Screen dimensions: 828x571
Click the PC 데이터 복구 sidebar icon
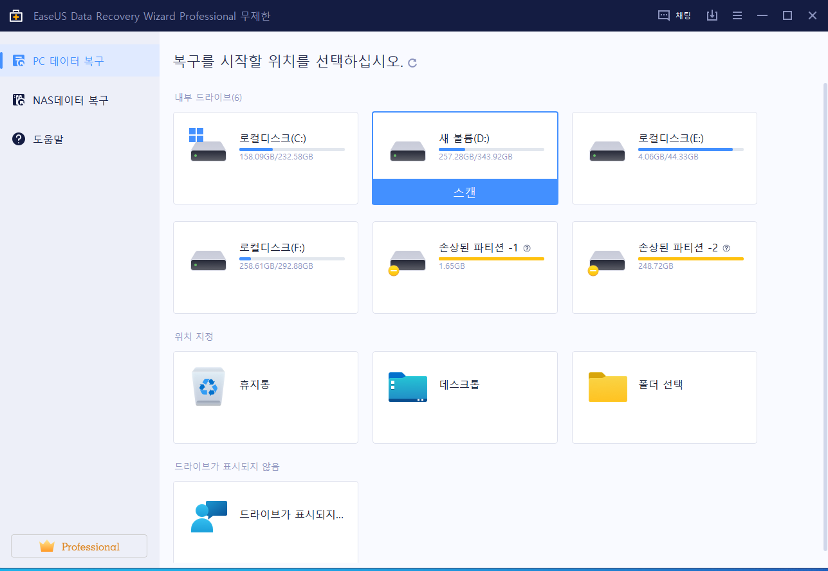(x=19, y=61)
